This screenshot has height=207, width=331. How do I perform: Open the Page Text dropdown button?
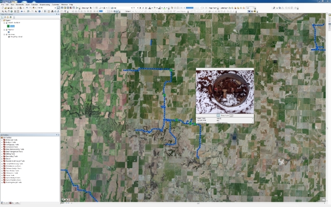pos(213,8)
